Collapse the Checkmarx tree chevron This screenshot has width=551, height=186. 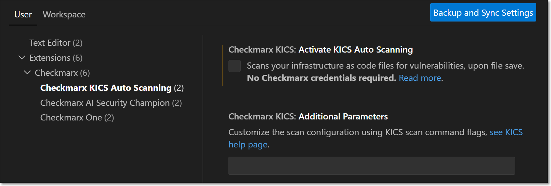click(x=27, y=73)
